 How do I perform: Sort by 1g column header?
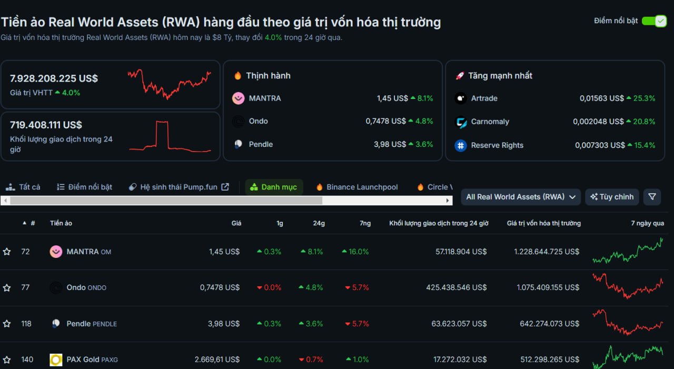[280, 223]
